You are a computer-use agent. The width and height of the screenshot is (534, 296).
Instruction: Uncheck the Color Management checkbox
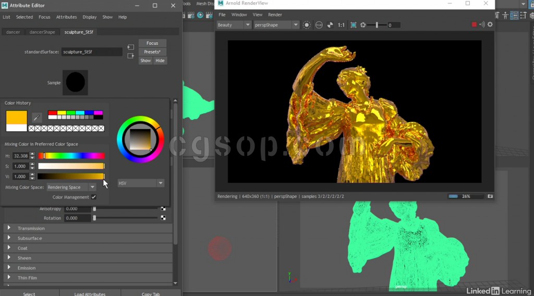(94, 197)
